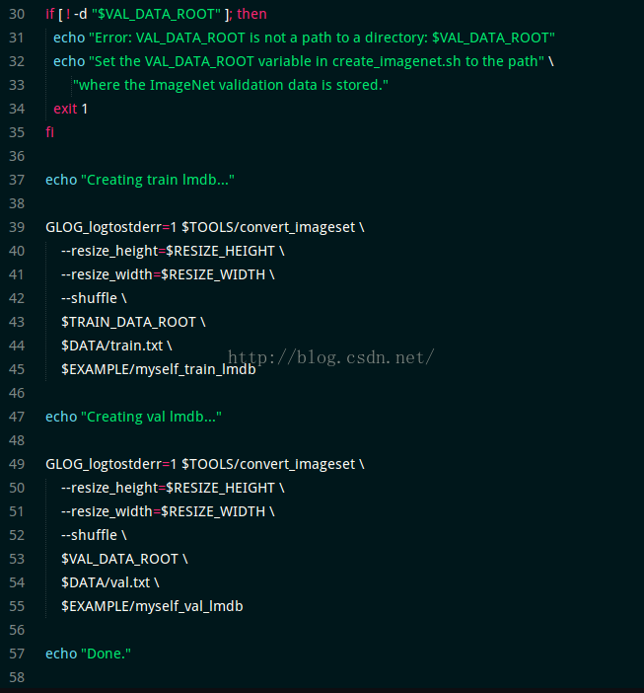This screenshot has width=644, height=693.
Task: Click the 'fi' keyword on line 35
Action: pyautogui.click(x=50, y=132)
